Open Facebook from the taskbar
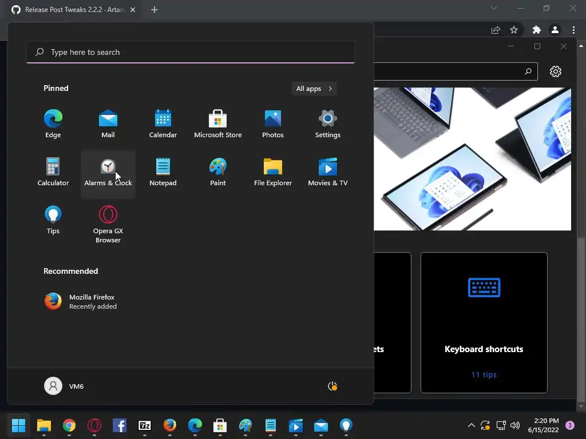This screenshot has width=586, height=439. click(120, 425)
